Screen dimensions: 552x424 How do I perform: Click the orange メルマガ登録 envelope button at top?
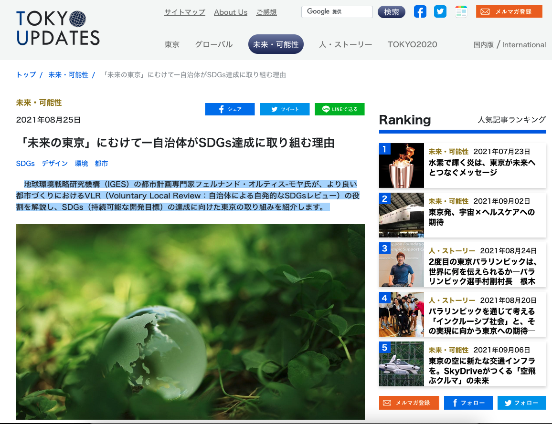509,11
